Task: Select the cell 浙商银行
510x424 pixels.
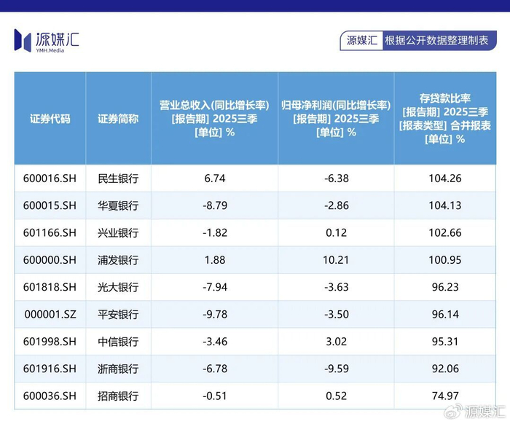Action: click(118, 369)
